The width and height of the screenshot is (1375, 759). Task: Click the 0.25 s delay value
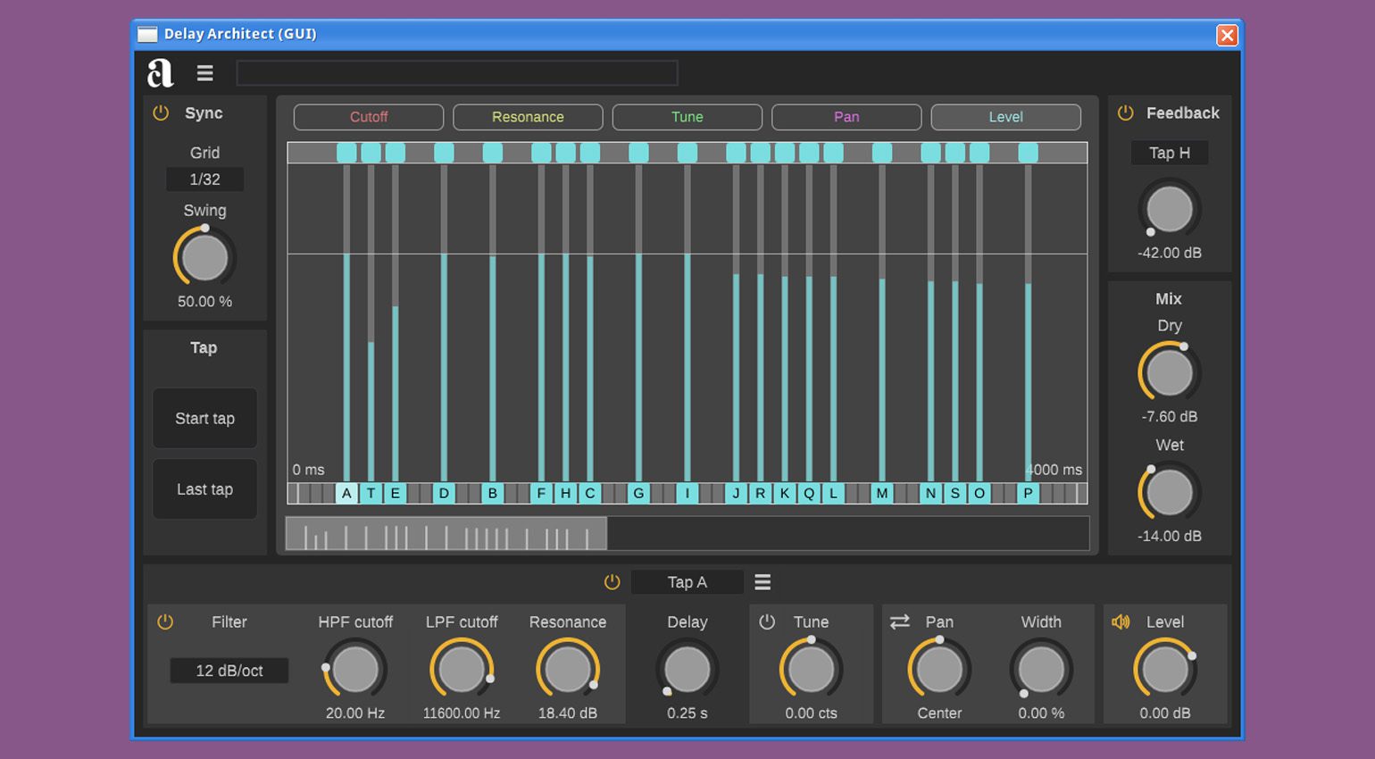(687, 713)
